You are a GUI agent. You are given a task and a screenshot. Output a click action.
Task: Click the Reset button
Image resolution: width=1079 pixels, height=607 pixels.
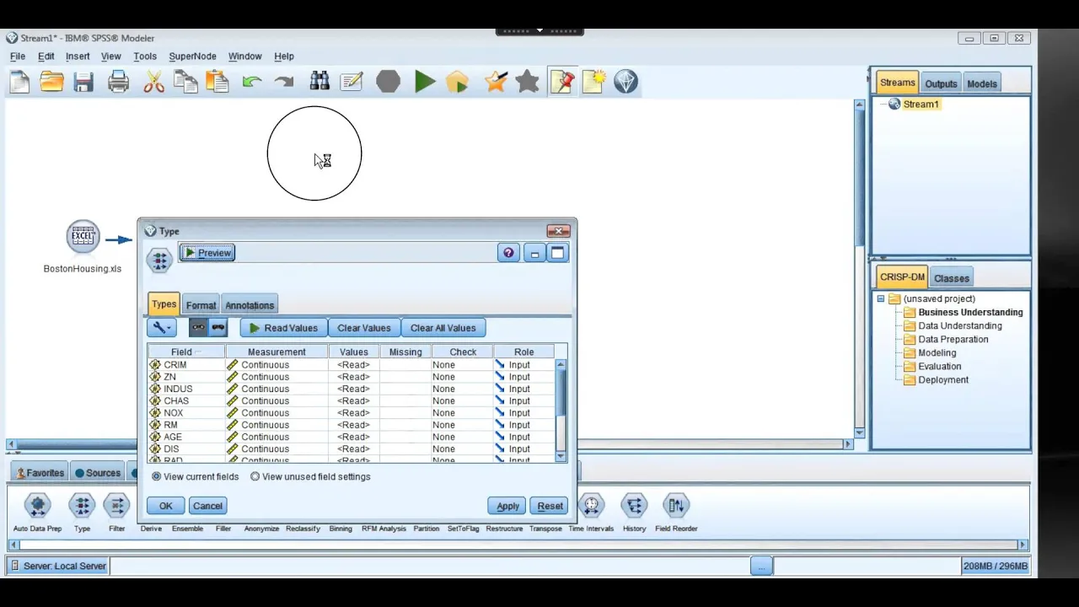click(550, 506)
